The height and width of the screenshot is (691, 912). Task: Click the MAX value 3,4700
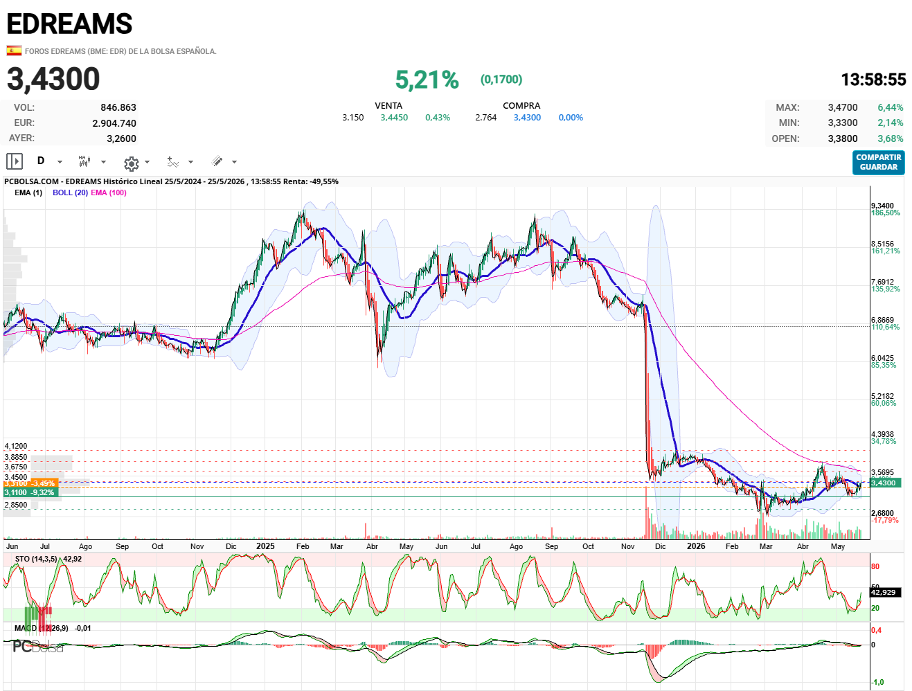click(843, 107)
